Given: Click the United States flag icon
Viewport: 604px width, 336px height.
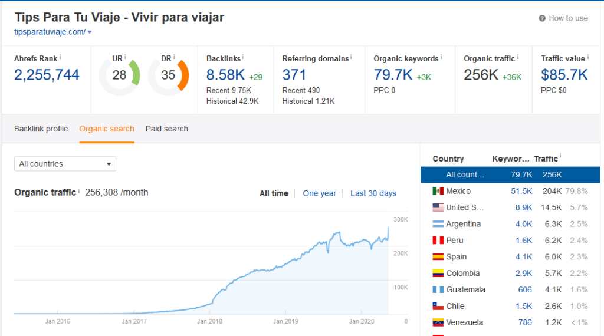Looking at the screenshot, I should point(438,207).
